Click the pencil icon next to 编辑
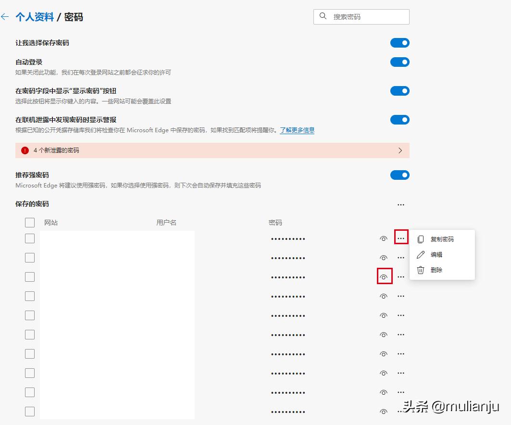This screenshot has width=511, height=425. [x=420, y=254]
